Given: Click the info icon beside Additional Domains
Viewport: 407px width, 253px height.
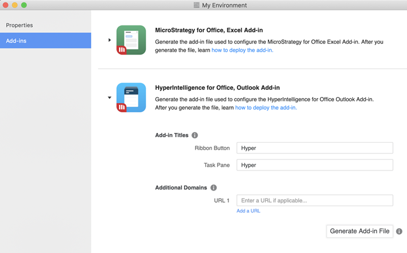Looking at the screenshot, I should coord(213,188).
